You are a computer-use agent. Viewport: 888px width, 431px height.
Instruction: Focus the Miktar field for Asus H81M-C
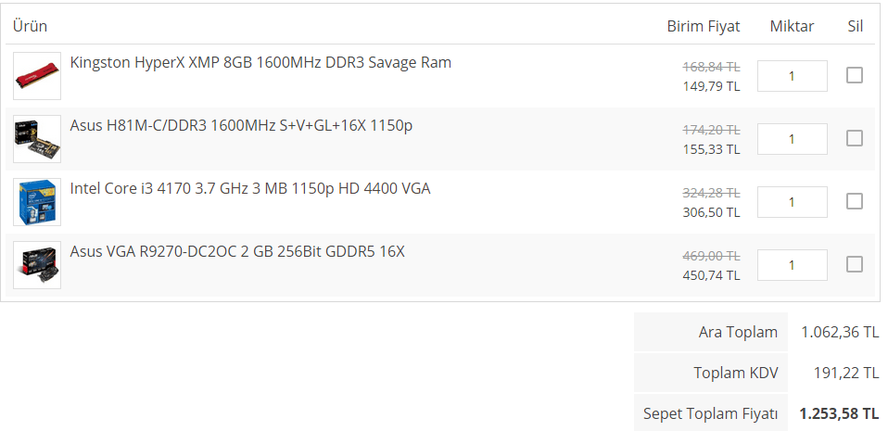(x=792, y=139)
